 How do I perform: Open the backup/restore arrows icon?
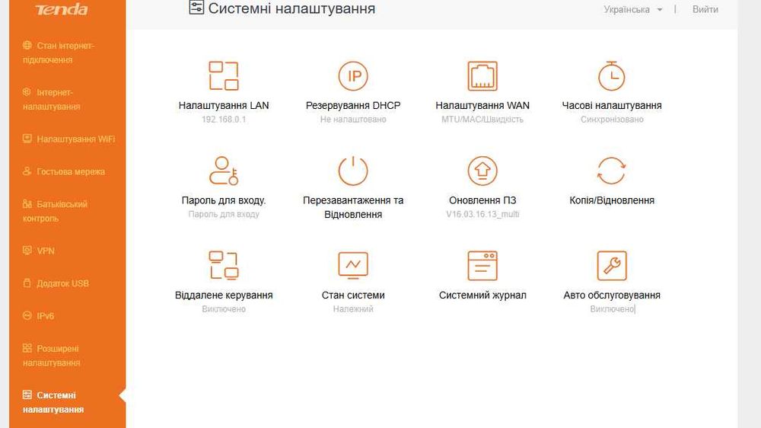coord(612,171)
